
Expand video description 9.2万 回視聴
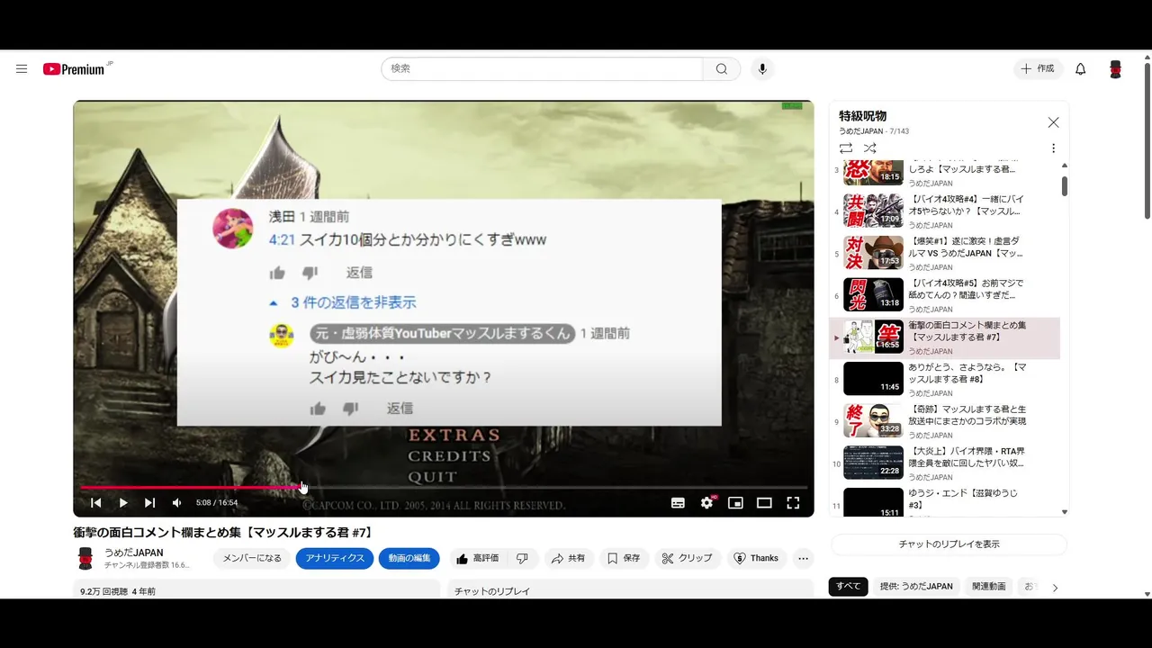(257, 589)
